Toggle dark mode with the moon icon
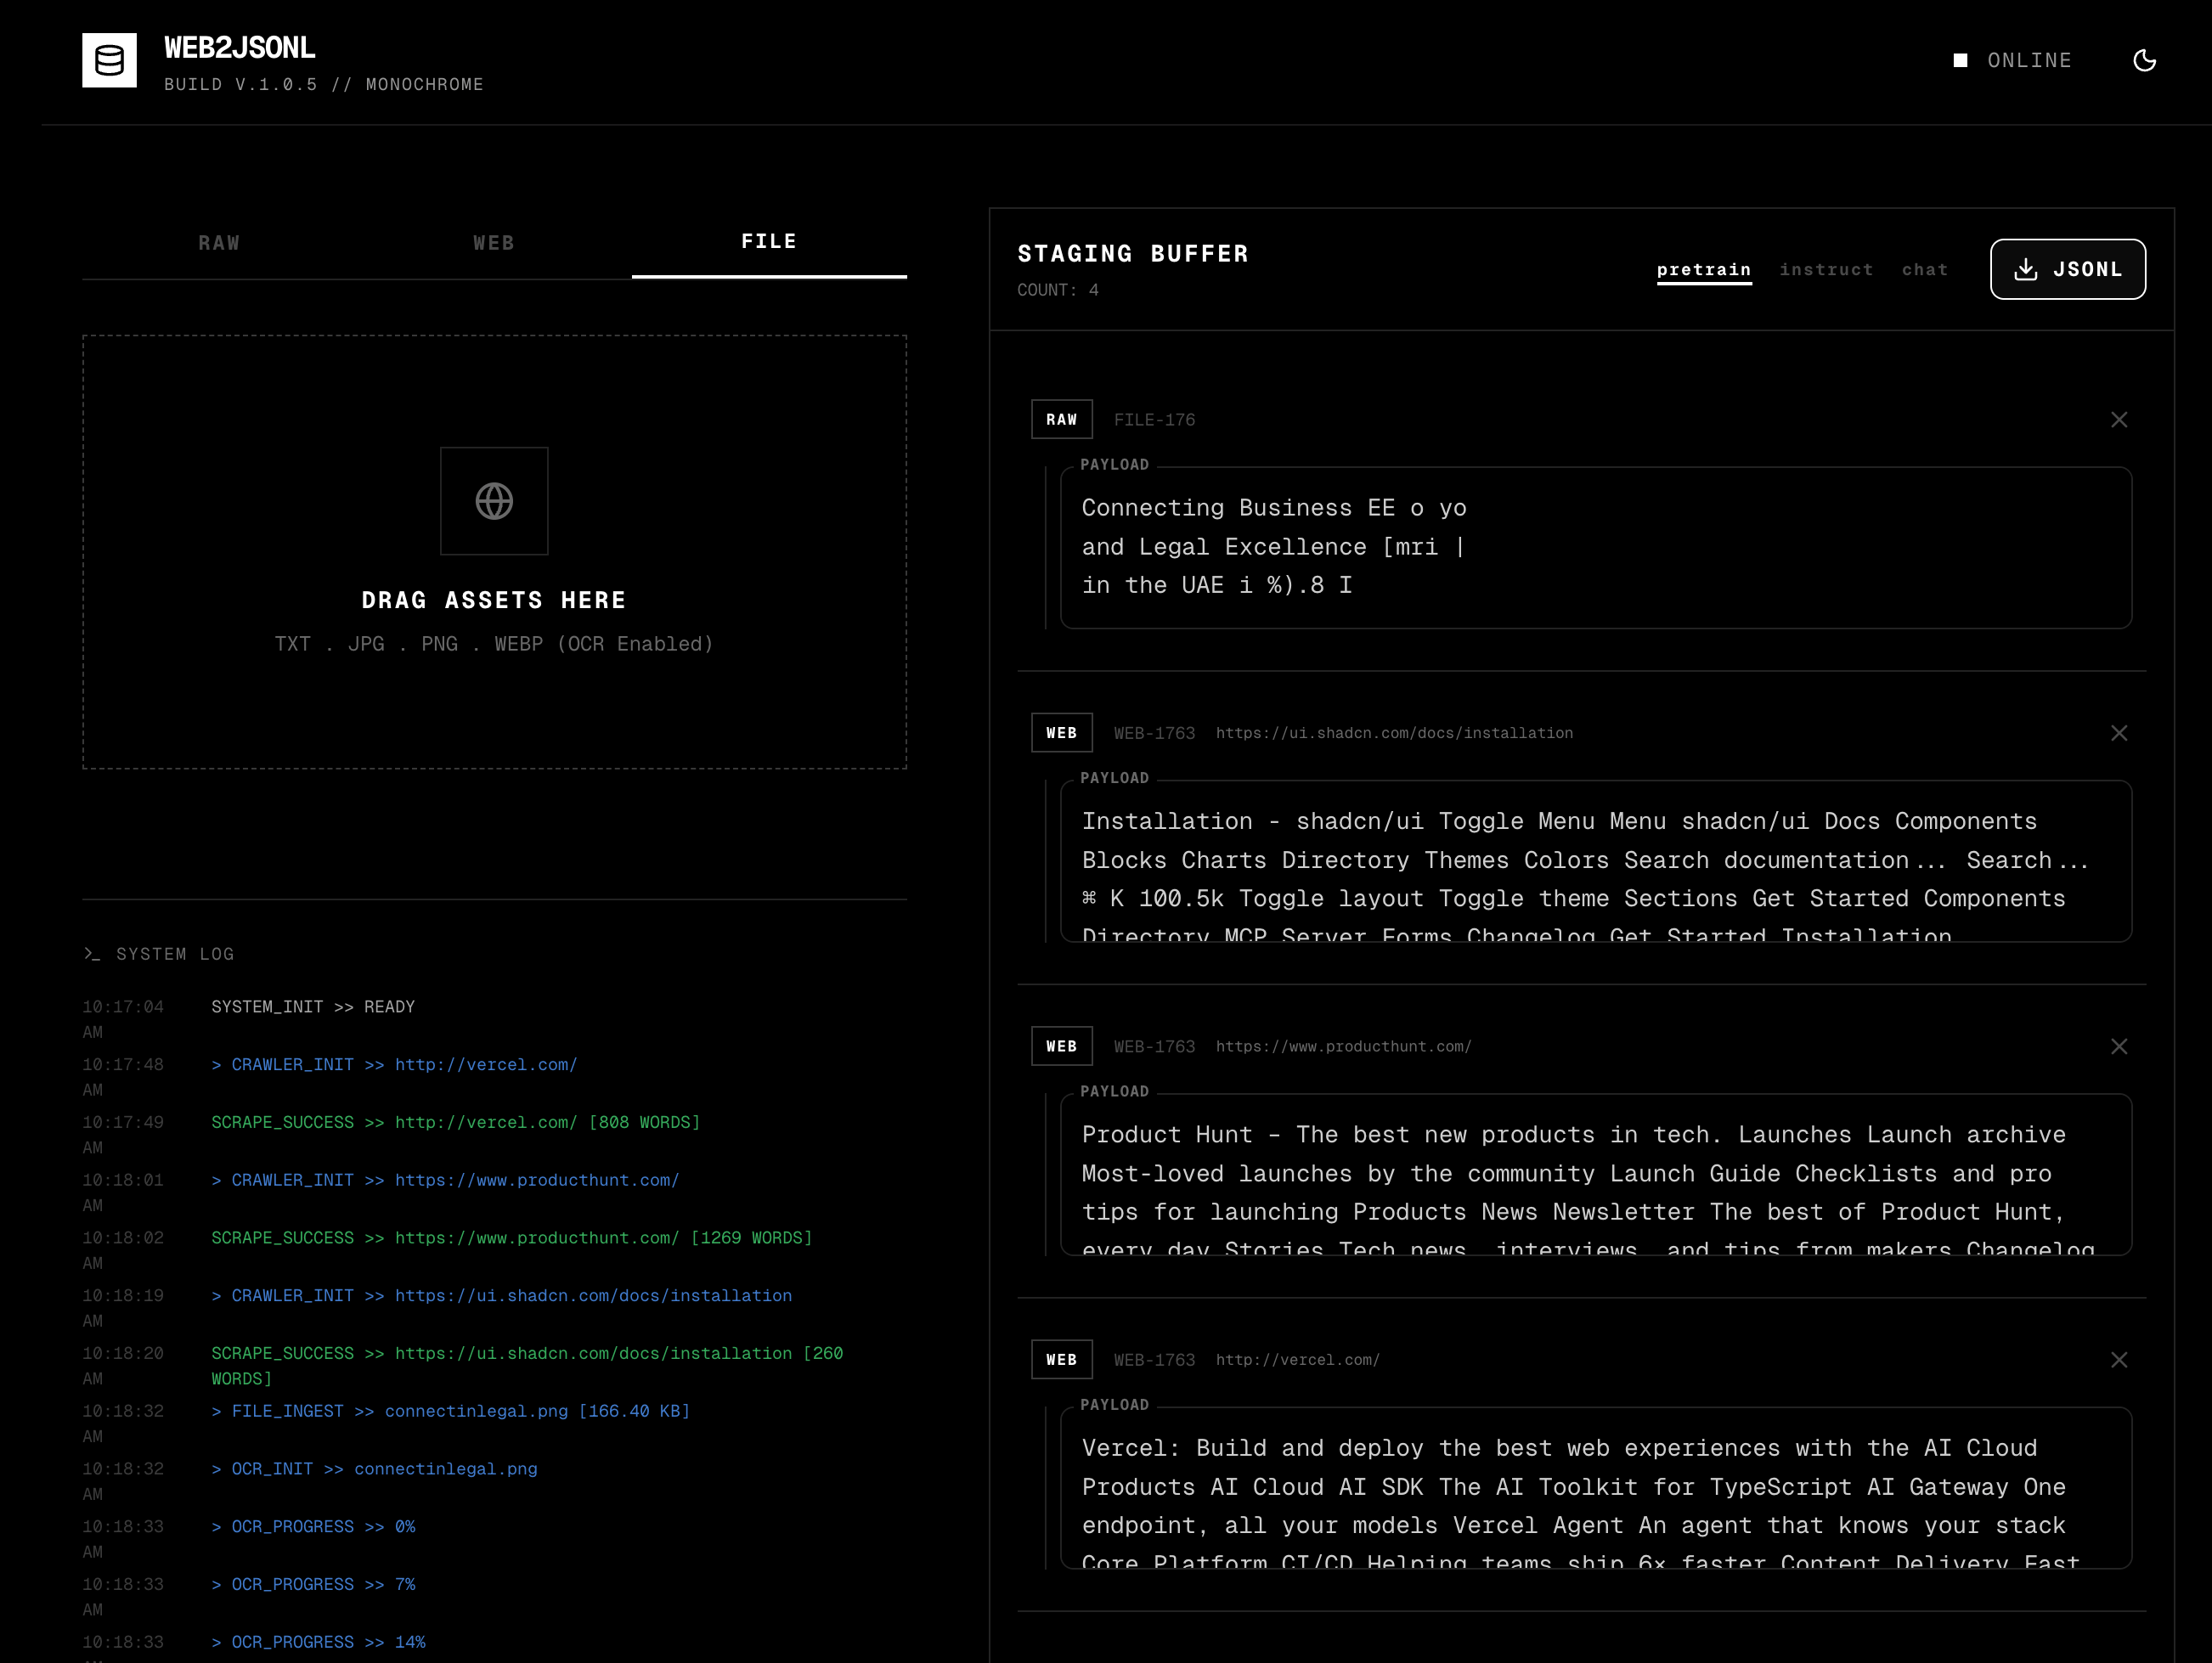Image resolution: width=2212 pixels, height=1663 pixels. pos(2144,61)
